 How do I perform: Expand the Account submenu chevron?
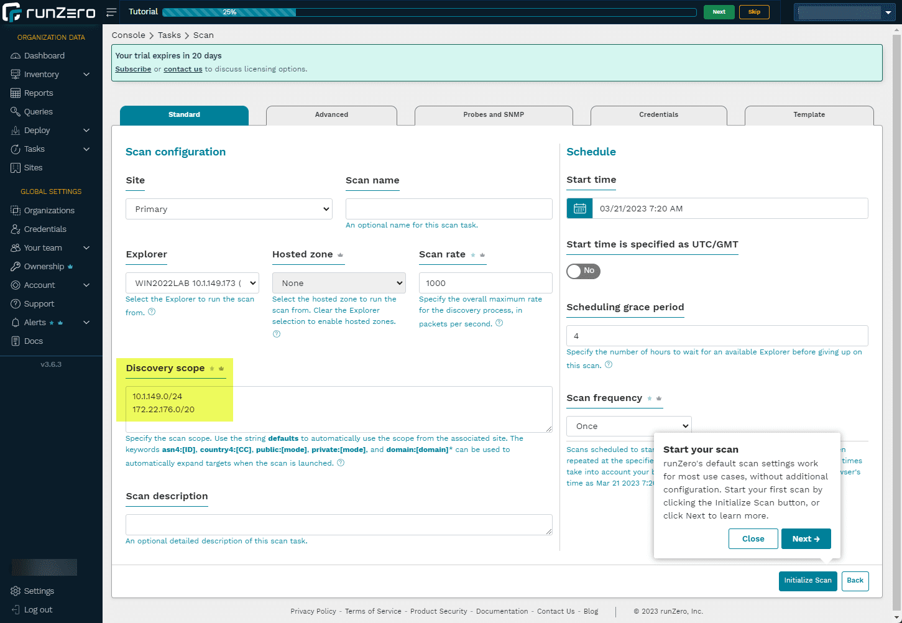[x=86, y=285]
